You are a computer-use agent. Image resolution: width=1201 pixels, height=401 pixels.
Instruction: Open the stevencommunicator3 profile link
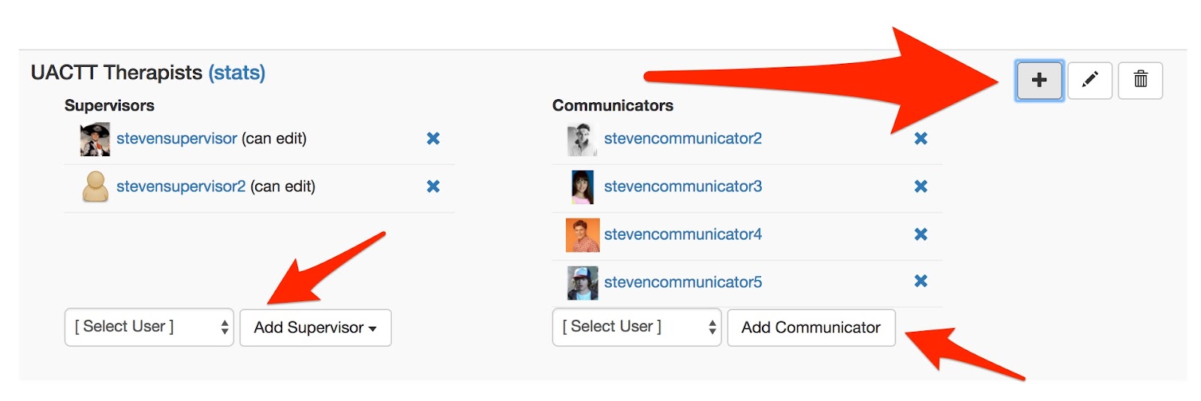tap(682, 186)
